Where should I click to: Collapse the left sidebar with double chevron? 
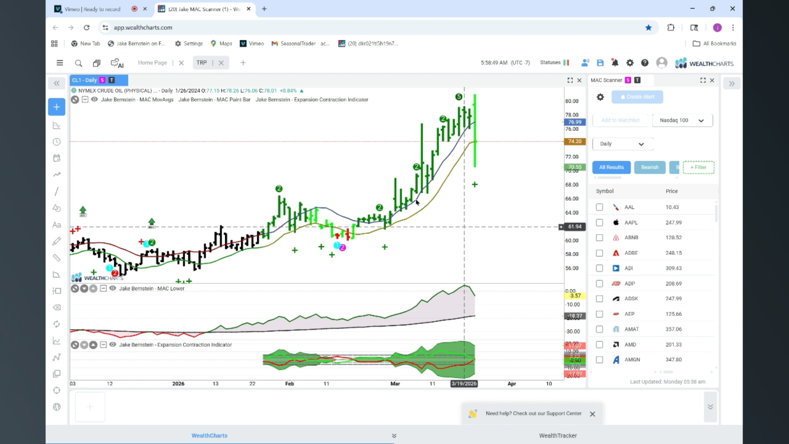pos(57,83)
